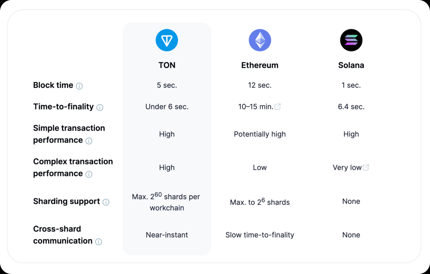Click the Very low Solana link text
430x274 pixels.
347,168
